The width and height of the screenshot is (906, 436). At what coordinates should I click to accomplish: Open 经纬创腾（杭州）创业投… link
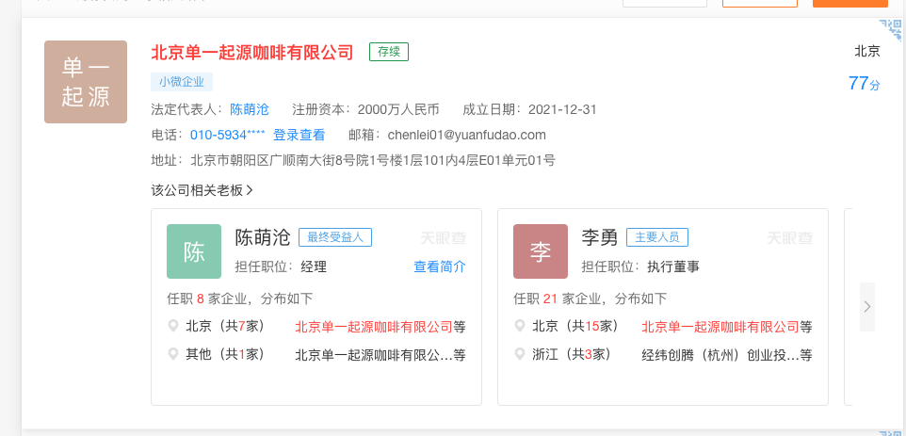pyautogui.click(x=720, y=355)
